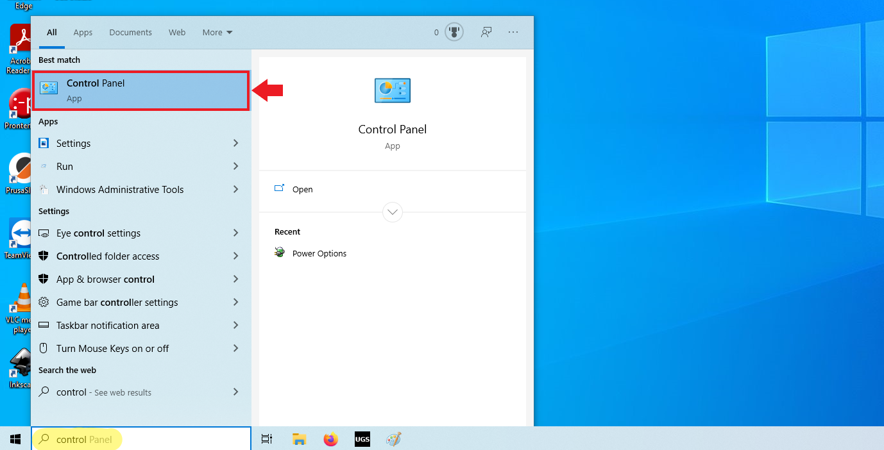Open Task View on the taskbar

click(266, 439)
